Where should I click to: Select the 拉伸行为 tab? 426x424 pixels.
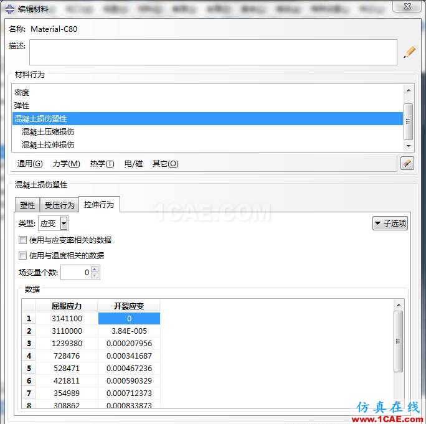tap(99, 204)
